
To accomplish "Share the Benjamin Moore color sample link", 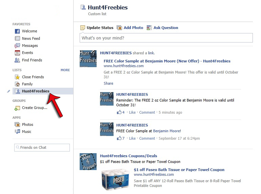I will [108, 83].
